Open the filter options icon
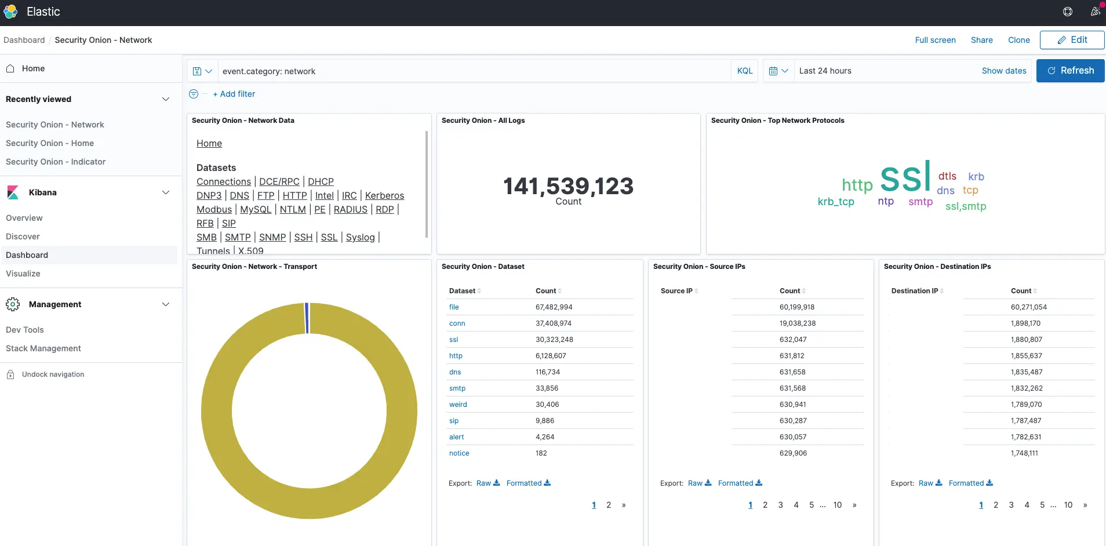 [194, 94]
